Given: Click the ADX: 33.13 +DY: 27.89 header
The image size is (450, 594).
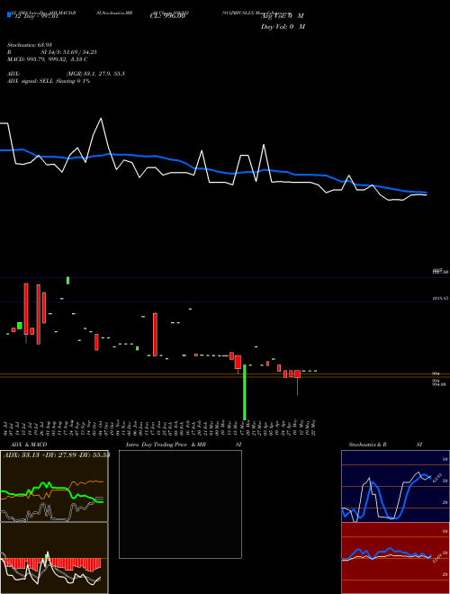Looking at the screenshot, I should coord(57,454).
